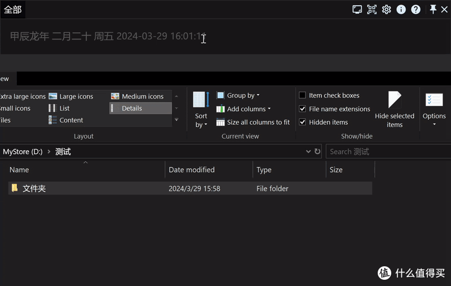451x286 pixels.
Task: Toggle Hidden items checkbox
Action: [x=302, y=122]
